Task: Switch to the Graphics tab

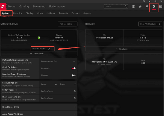Action: 17,13
